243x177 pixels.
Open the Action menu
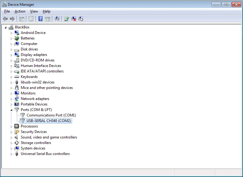[20, 11]
